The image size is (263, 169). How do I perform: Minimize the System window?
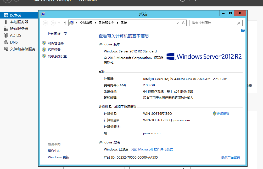(x=223, y=13)
